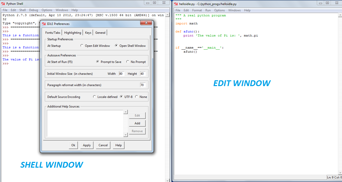Select UTF-8 source encoding
Viewport: 342px width, 182px height.
[126, 97]
